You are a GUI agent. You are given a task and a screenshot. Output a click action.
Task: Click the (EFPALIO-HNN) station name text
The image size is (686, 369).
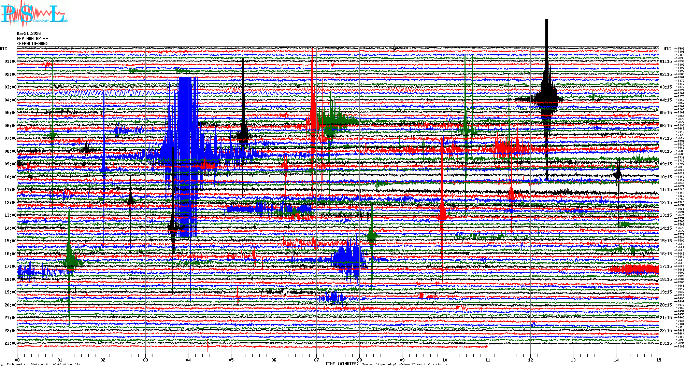tap(32, 44)
